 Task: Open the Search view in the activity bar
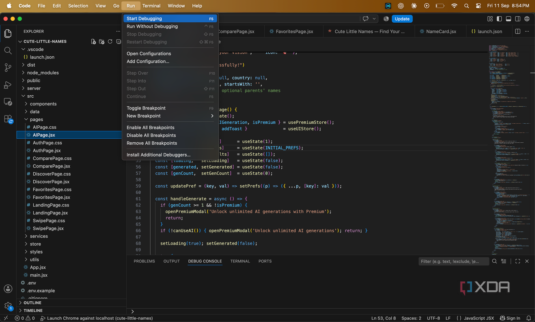coord(8,51)
